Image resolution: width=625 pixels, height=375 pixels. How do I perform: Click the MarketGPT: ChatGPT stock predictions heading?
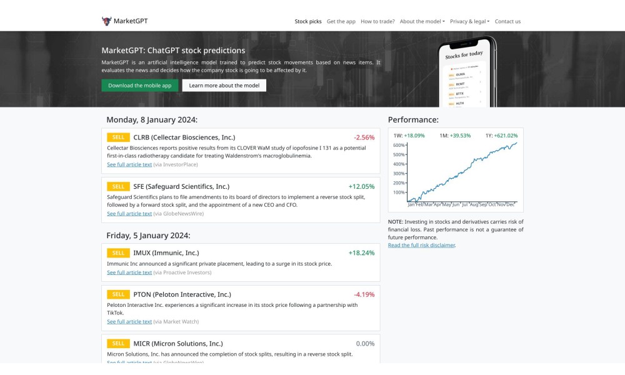pyautogui.click(x=173, y=51)
